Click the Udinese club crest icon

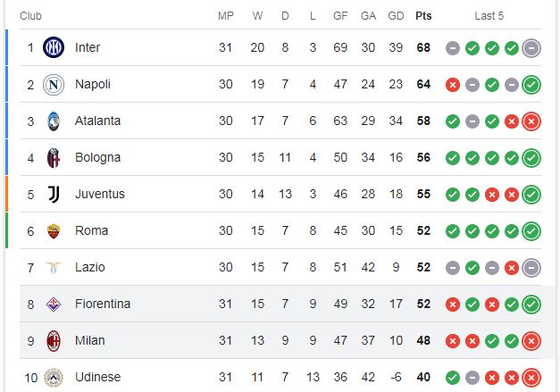click(x=54, y=378)
